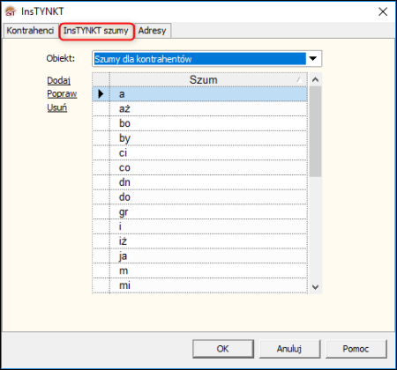Click the Dodaj link

[x=59, y=80]
